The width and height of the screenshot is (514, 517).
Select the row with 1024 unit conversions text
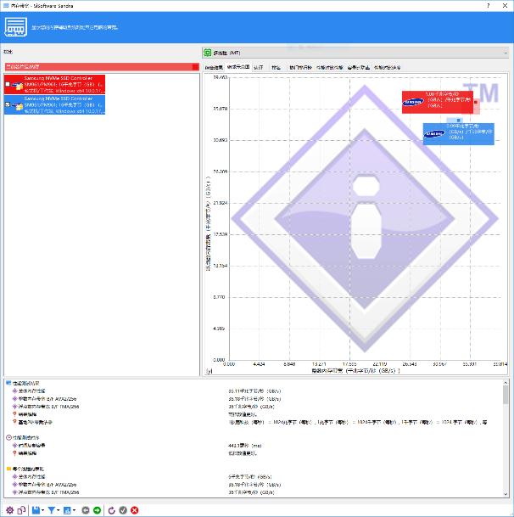(x=252, y=422)
